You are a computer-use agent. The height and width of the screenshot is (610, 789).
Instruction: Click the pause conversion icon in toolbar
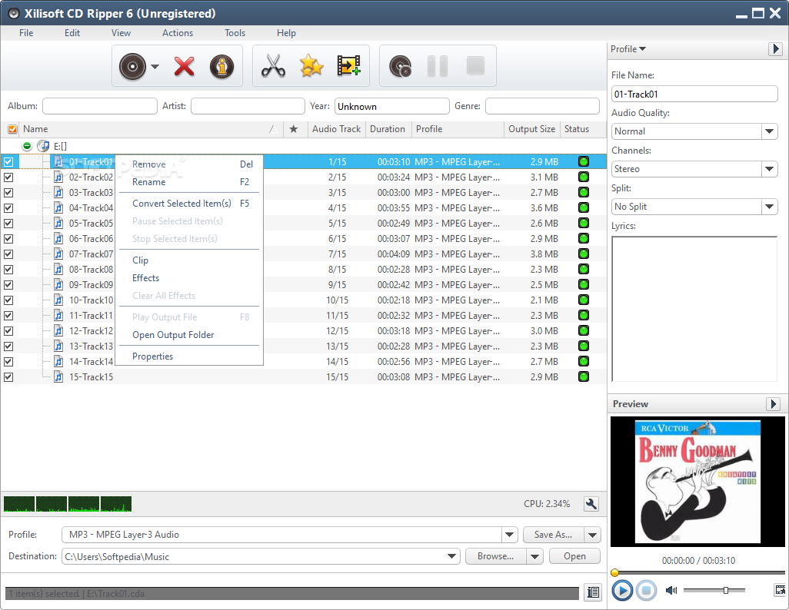[x=438, y=66]
